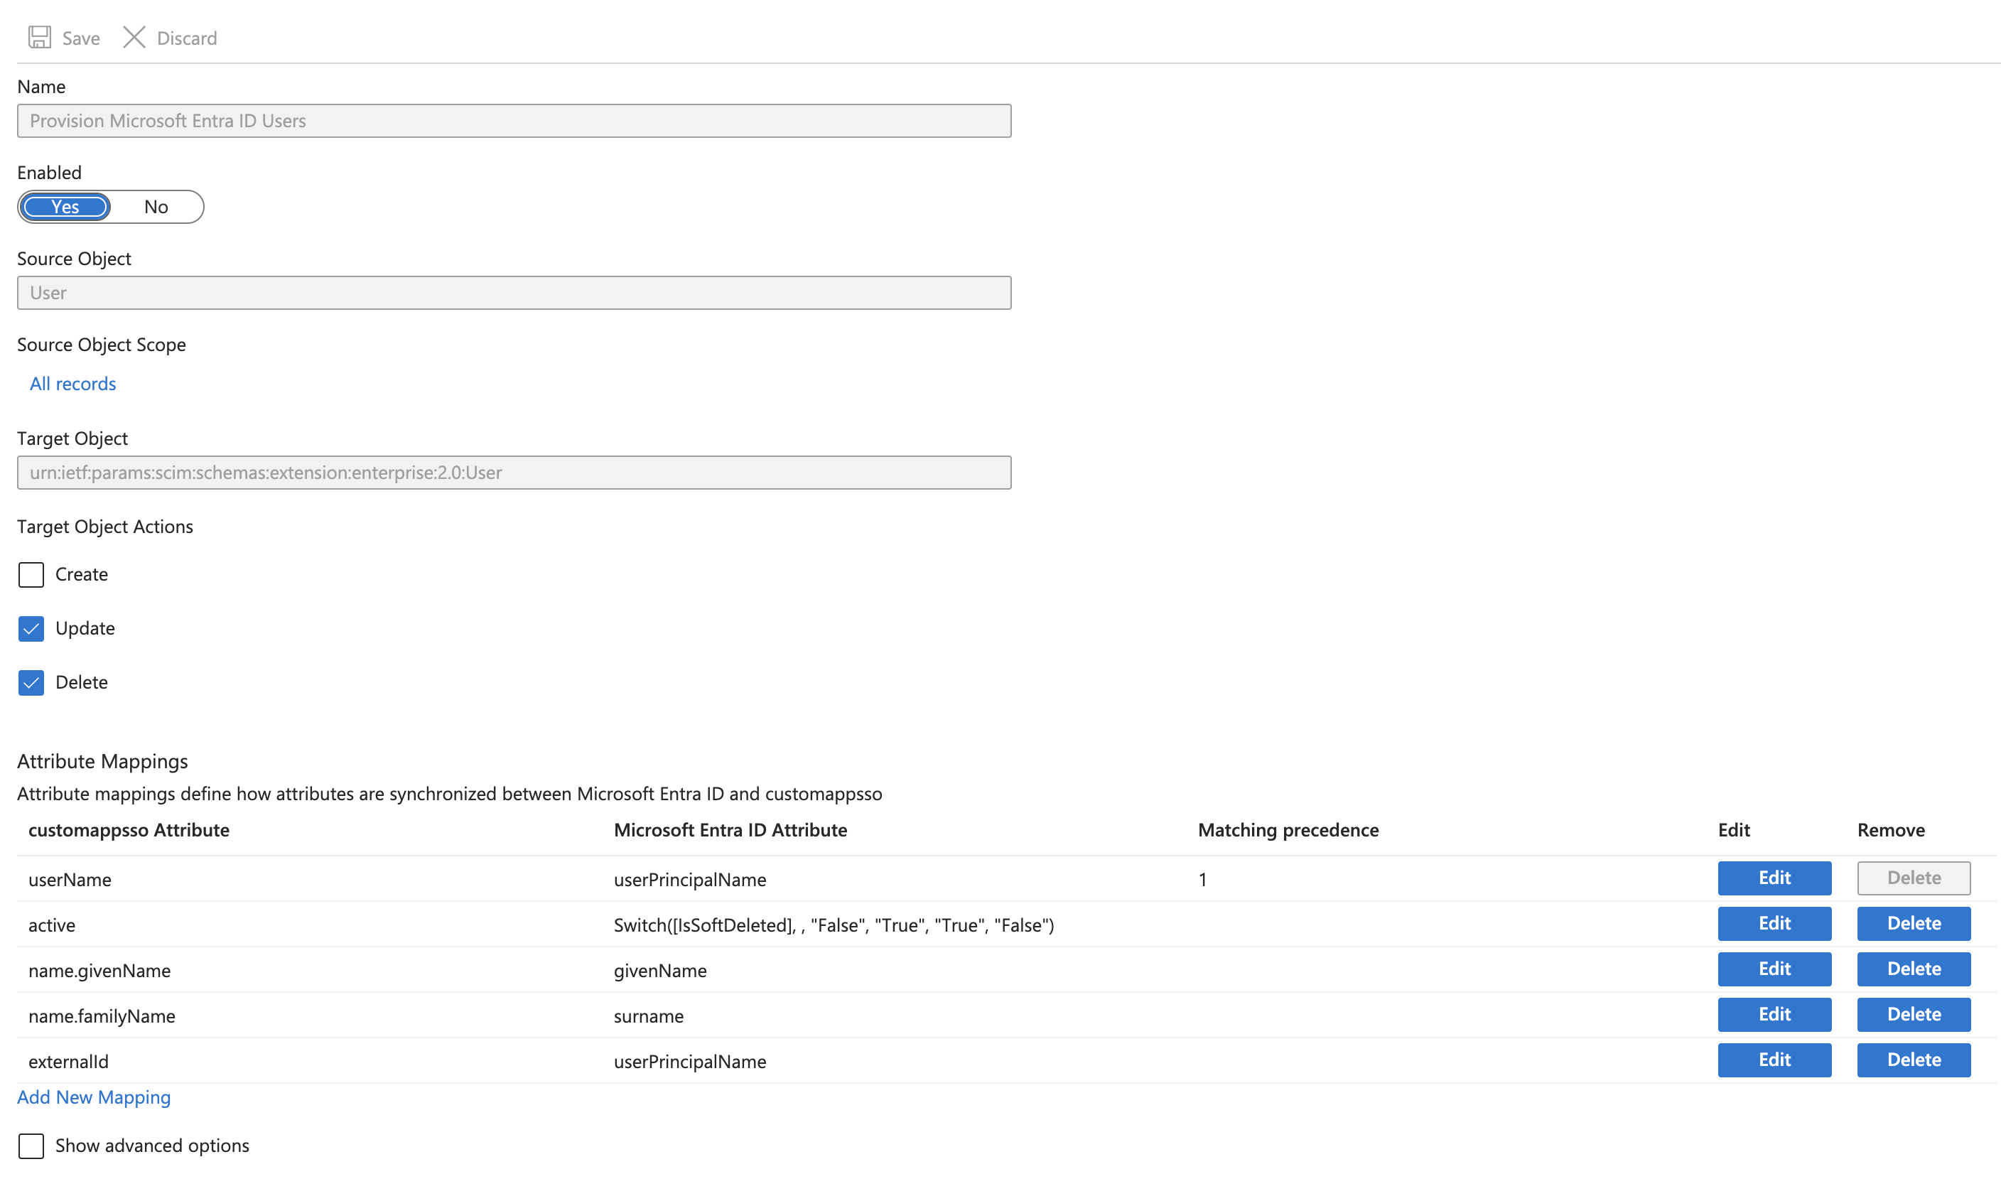
Task: Uncheck the Delete target object action
Action: tap(30, 681)
